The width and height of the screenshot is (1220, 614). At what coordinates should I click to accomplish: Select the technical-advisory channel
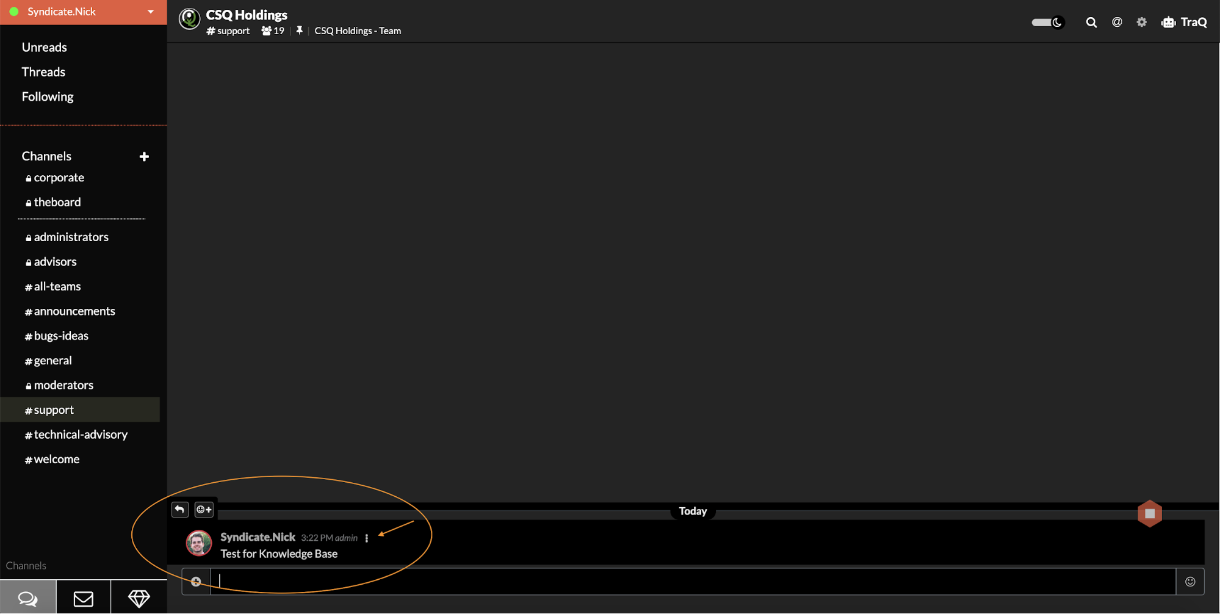80,435
